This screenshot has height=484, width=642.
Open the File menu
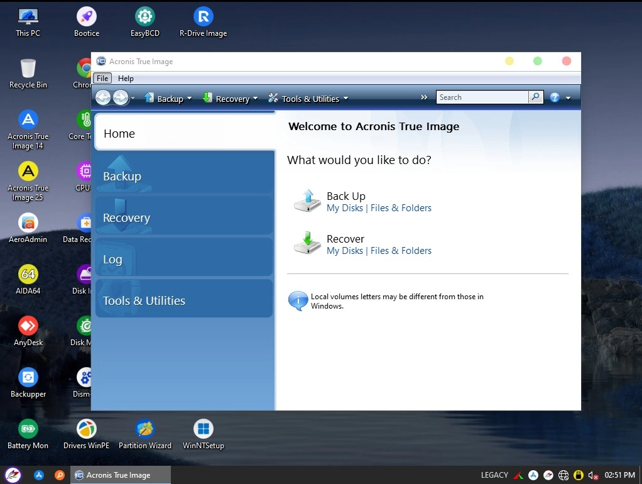(102, 79)
